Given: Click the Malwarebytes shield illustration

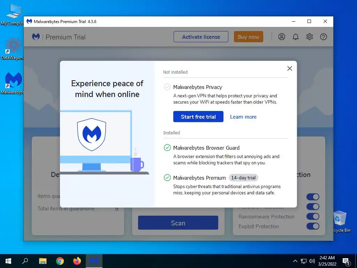Looking at the screenshot, I should [x=92, y=134].
